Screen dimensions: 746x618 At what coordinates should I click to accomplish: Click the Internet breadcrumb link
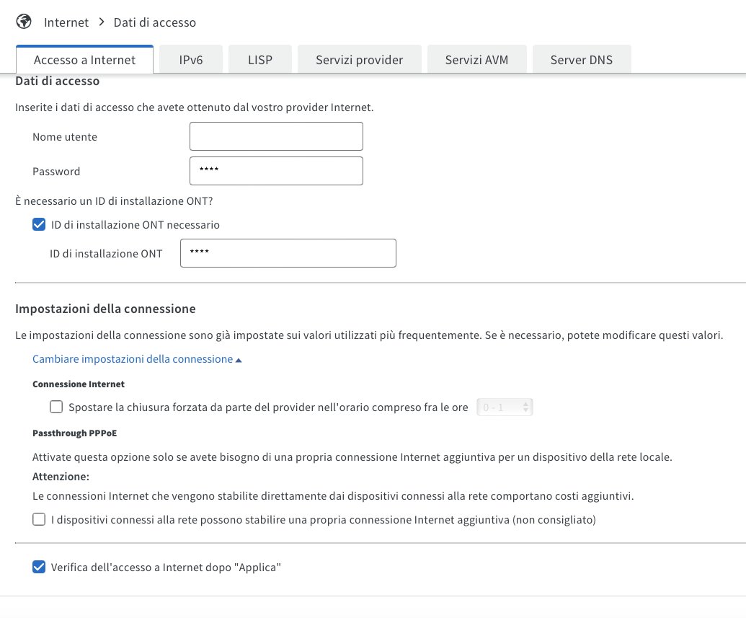[66, 22]
